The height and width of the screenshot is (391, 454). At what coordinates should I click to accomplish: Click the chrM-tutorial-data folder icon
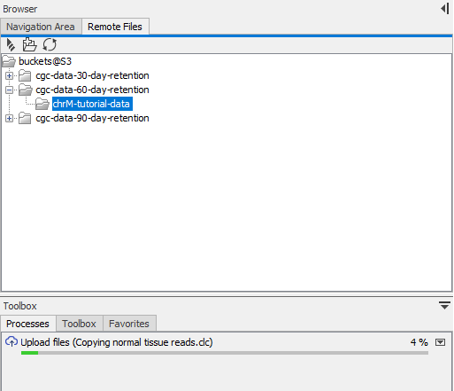tap(42, 104)
